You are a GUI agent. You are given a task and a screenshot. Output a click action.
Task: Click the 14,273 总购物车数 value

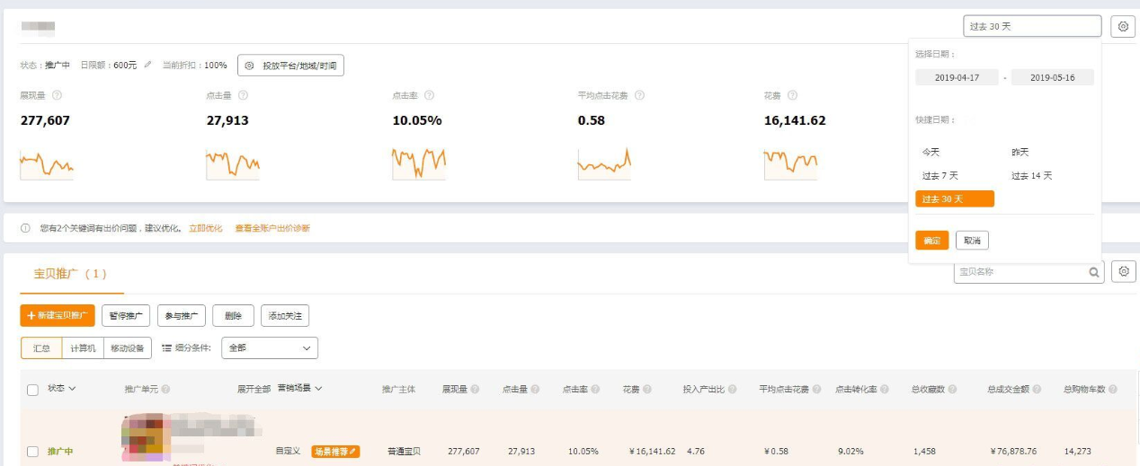(1077, 451)
